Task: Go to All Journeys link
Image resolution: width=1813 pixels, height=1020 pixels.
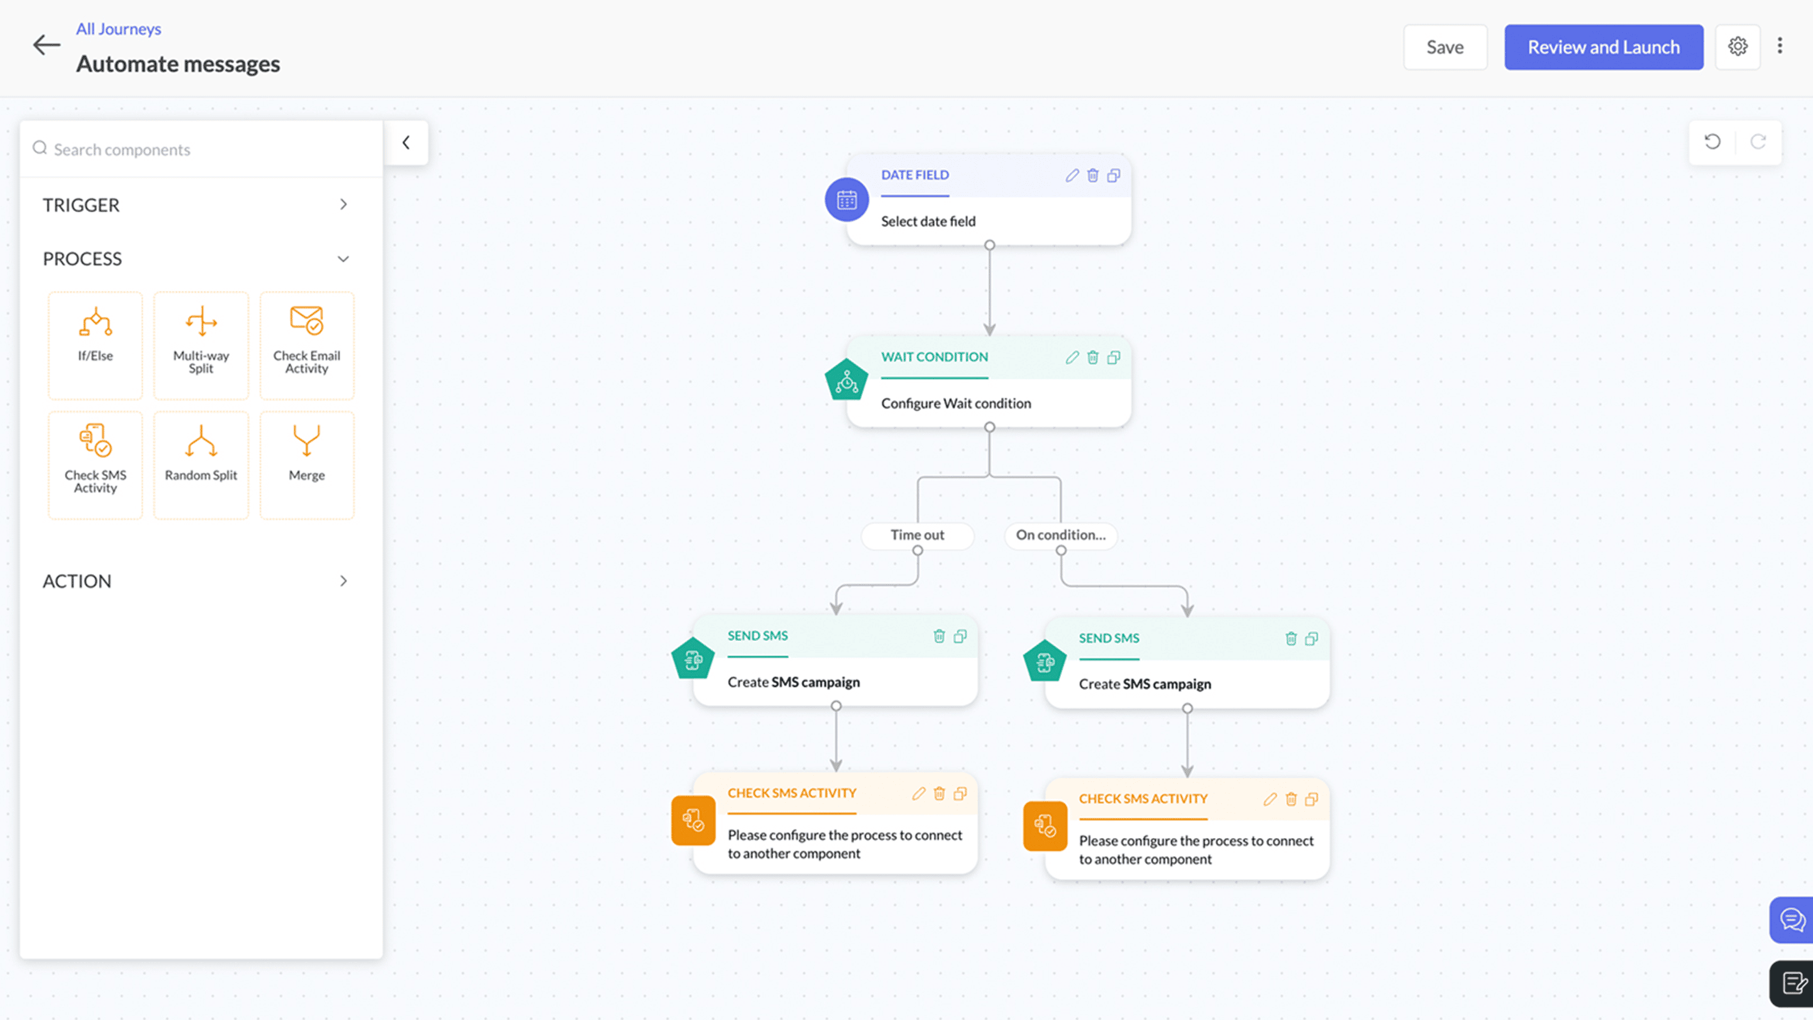Action: coord(118,29)
